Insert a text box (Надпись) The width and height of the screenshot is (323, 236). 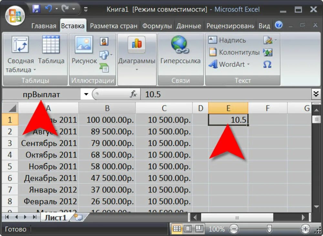click(x=227, y=40)
